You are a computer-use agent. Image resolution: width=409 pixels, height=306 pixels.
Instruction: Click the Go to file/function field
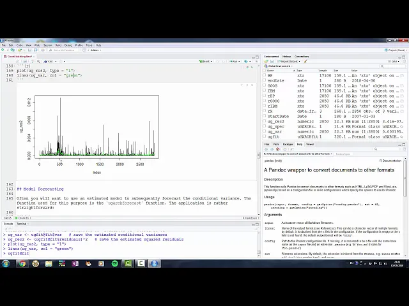63,50
